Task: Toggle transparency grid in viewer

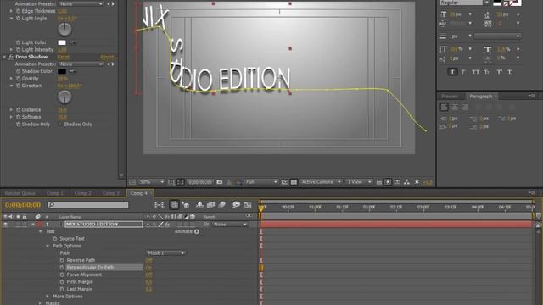Action: (294, 182)
